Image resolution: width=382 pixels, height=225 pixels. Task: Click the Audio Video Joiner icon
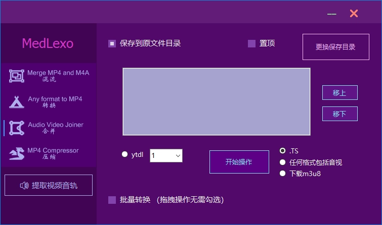point(17,128)
